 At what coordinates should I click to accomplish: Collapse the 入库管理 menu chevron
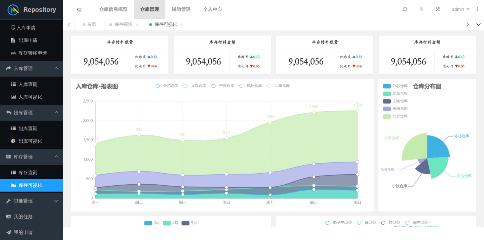pyautogui.click(x=56, y=68)
